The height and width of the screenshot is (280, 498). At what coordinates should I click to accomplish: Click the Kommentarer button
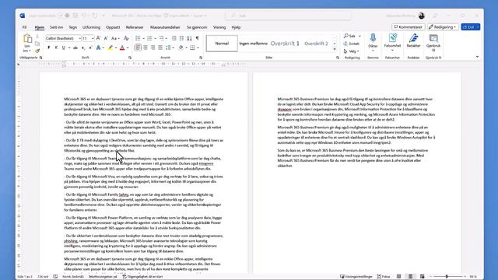pyautogui.click(x=408, y=27)
